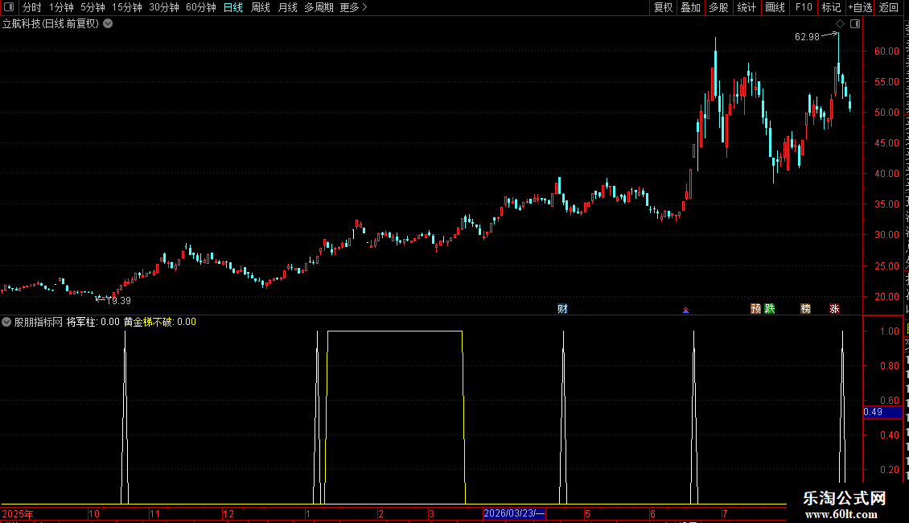Switch to the 1分钟 period tab

pos(61,7)
